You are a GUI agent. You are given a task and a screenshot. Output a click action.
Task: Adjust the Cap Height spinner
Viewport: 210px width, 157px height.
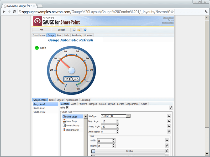point(114,146)
